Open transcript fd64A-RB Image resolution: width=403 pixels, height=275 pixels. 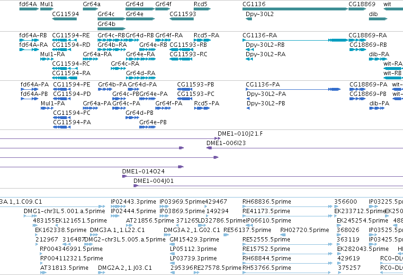pyautogui.click(x=29, y=40)
